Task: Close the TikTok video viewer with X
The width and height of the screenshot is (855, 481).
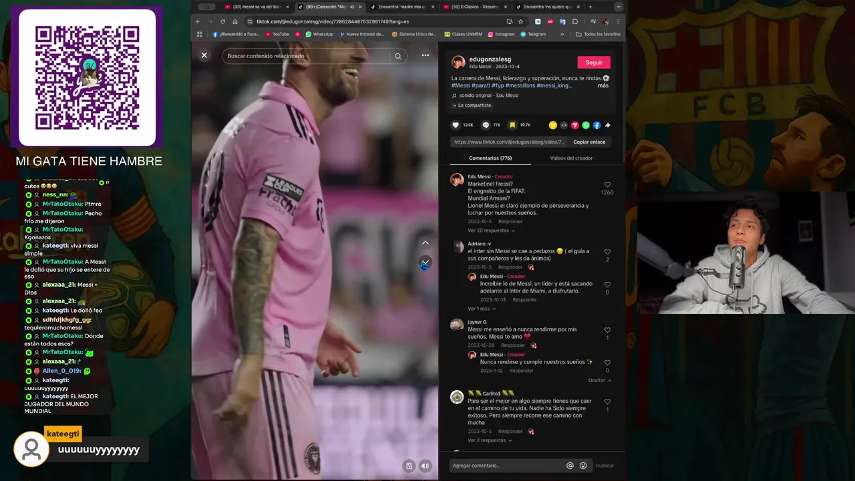Action: 204,55
